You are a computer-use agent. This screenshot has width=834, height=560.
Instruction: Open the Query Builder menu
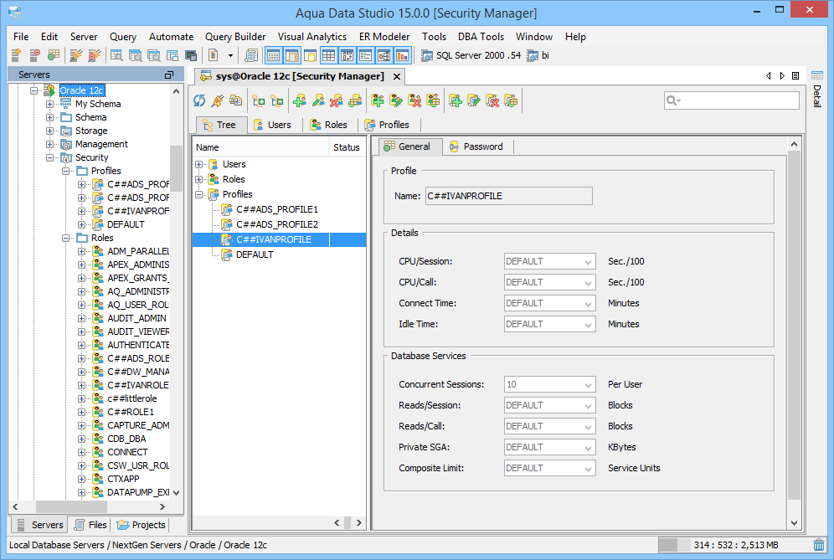click(235, 37)
